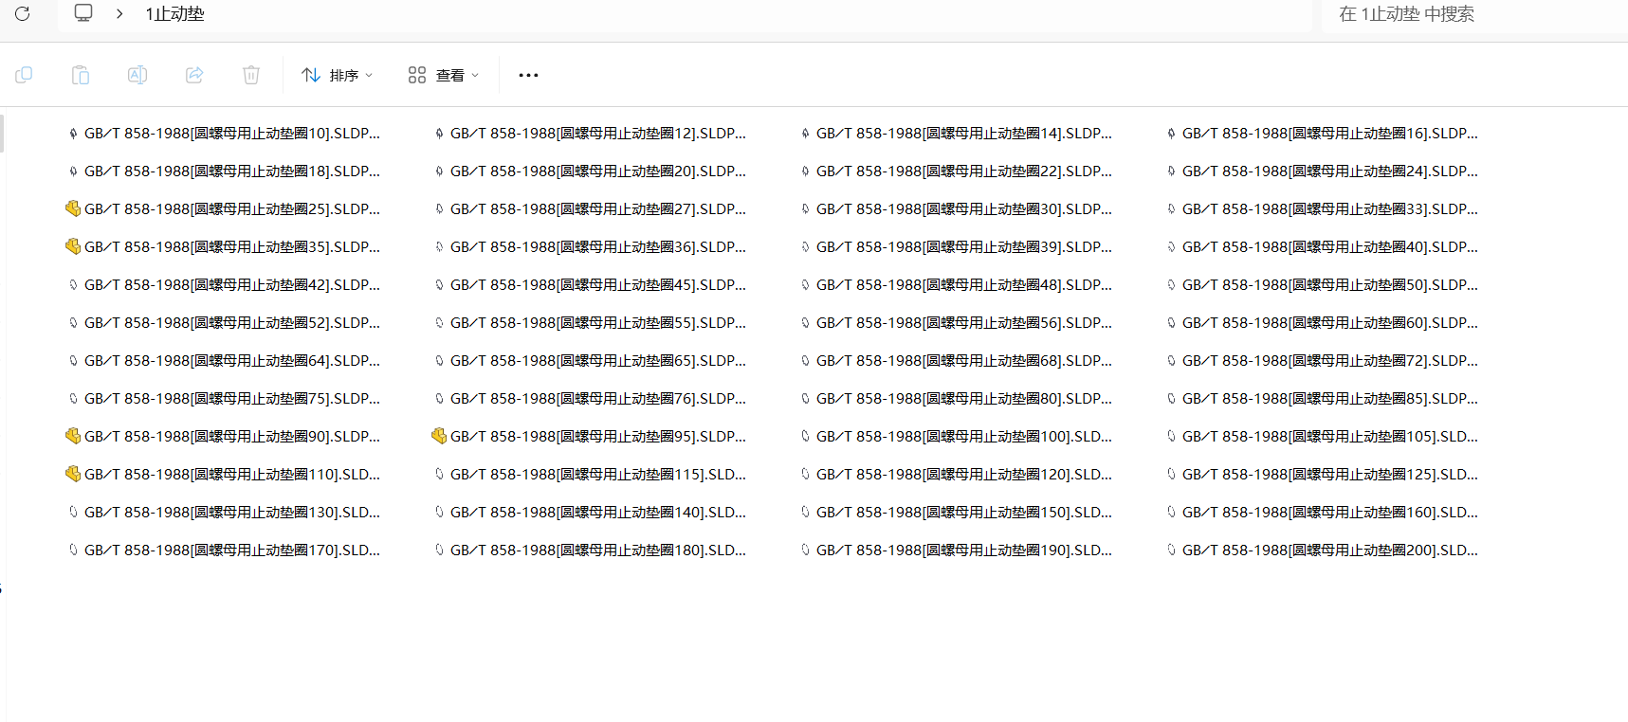Click SolidWorks icon of 止动垫圈110 file
This screenshot has height=722, width=1628.
(x=73, y=474)
